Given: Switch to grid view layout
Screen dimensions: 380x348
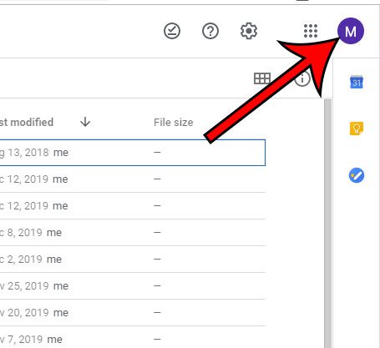Looking at the screenshot, I should pyautogui.click(x=262, y=78).
